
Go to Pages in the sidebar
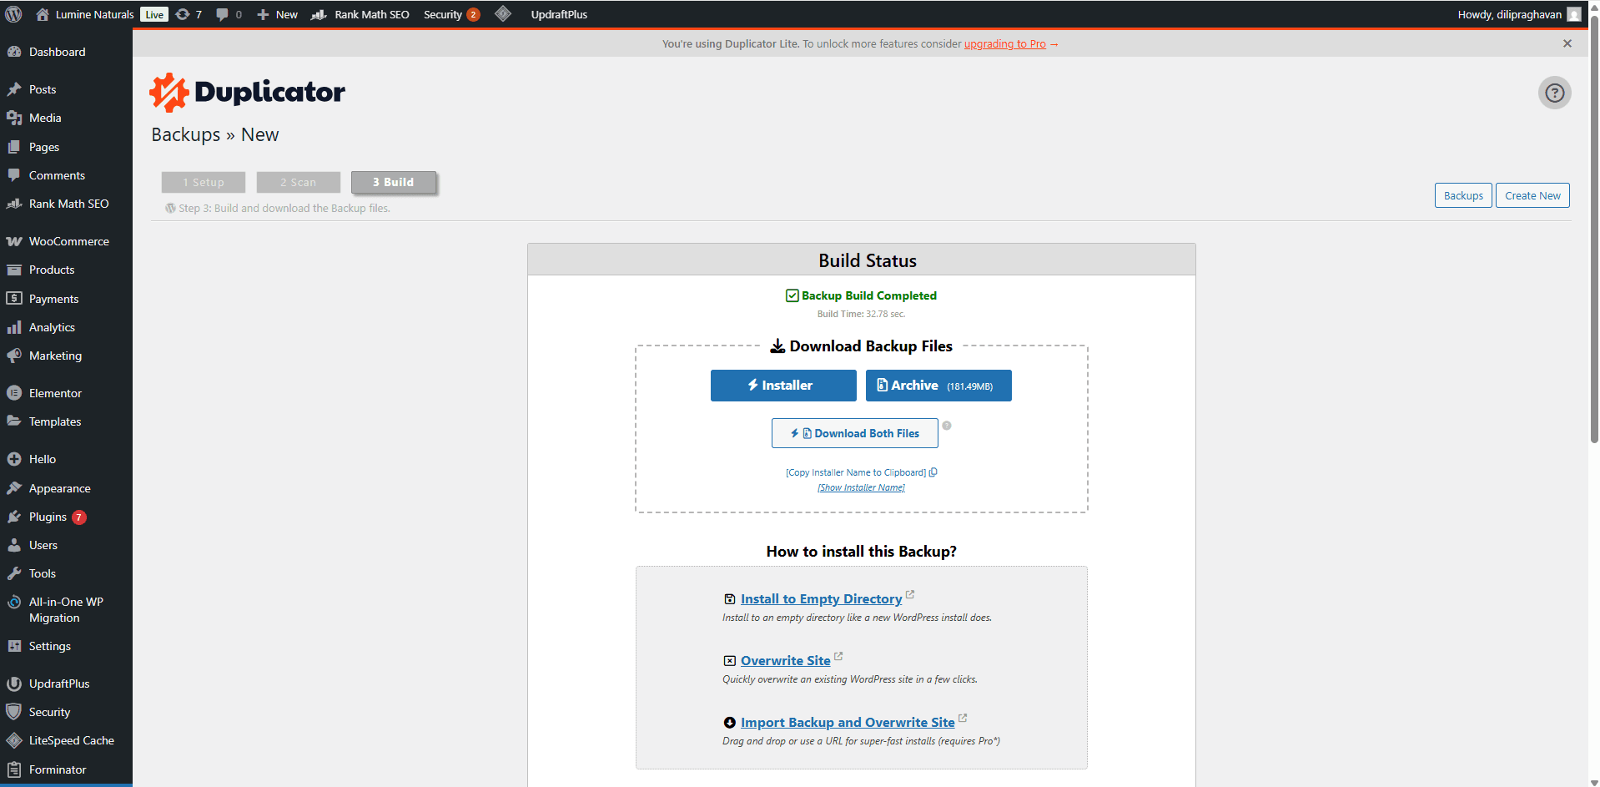click(66, 147)
